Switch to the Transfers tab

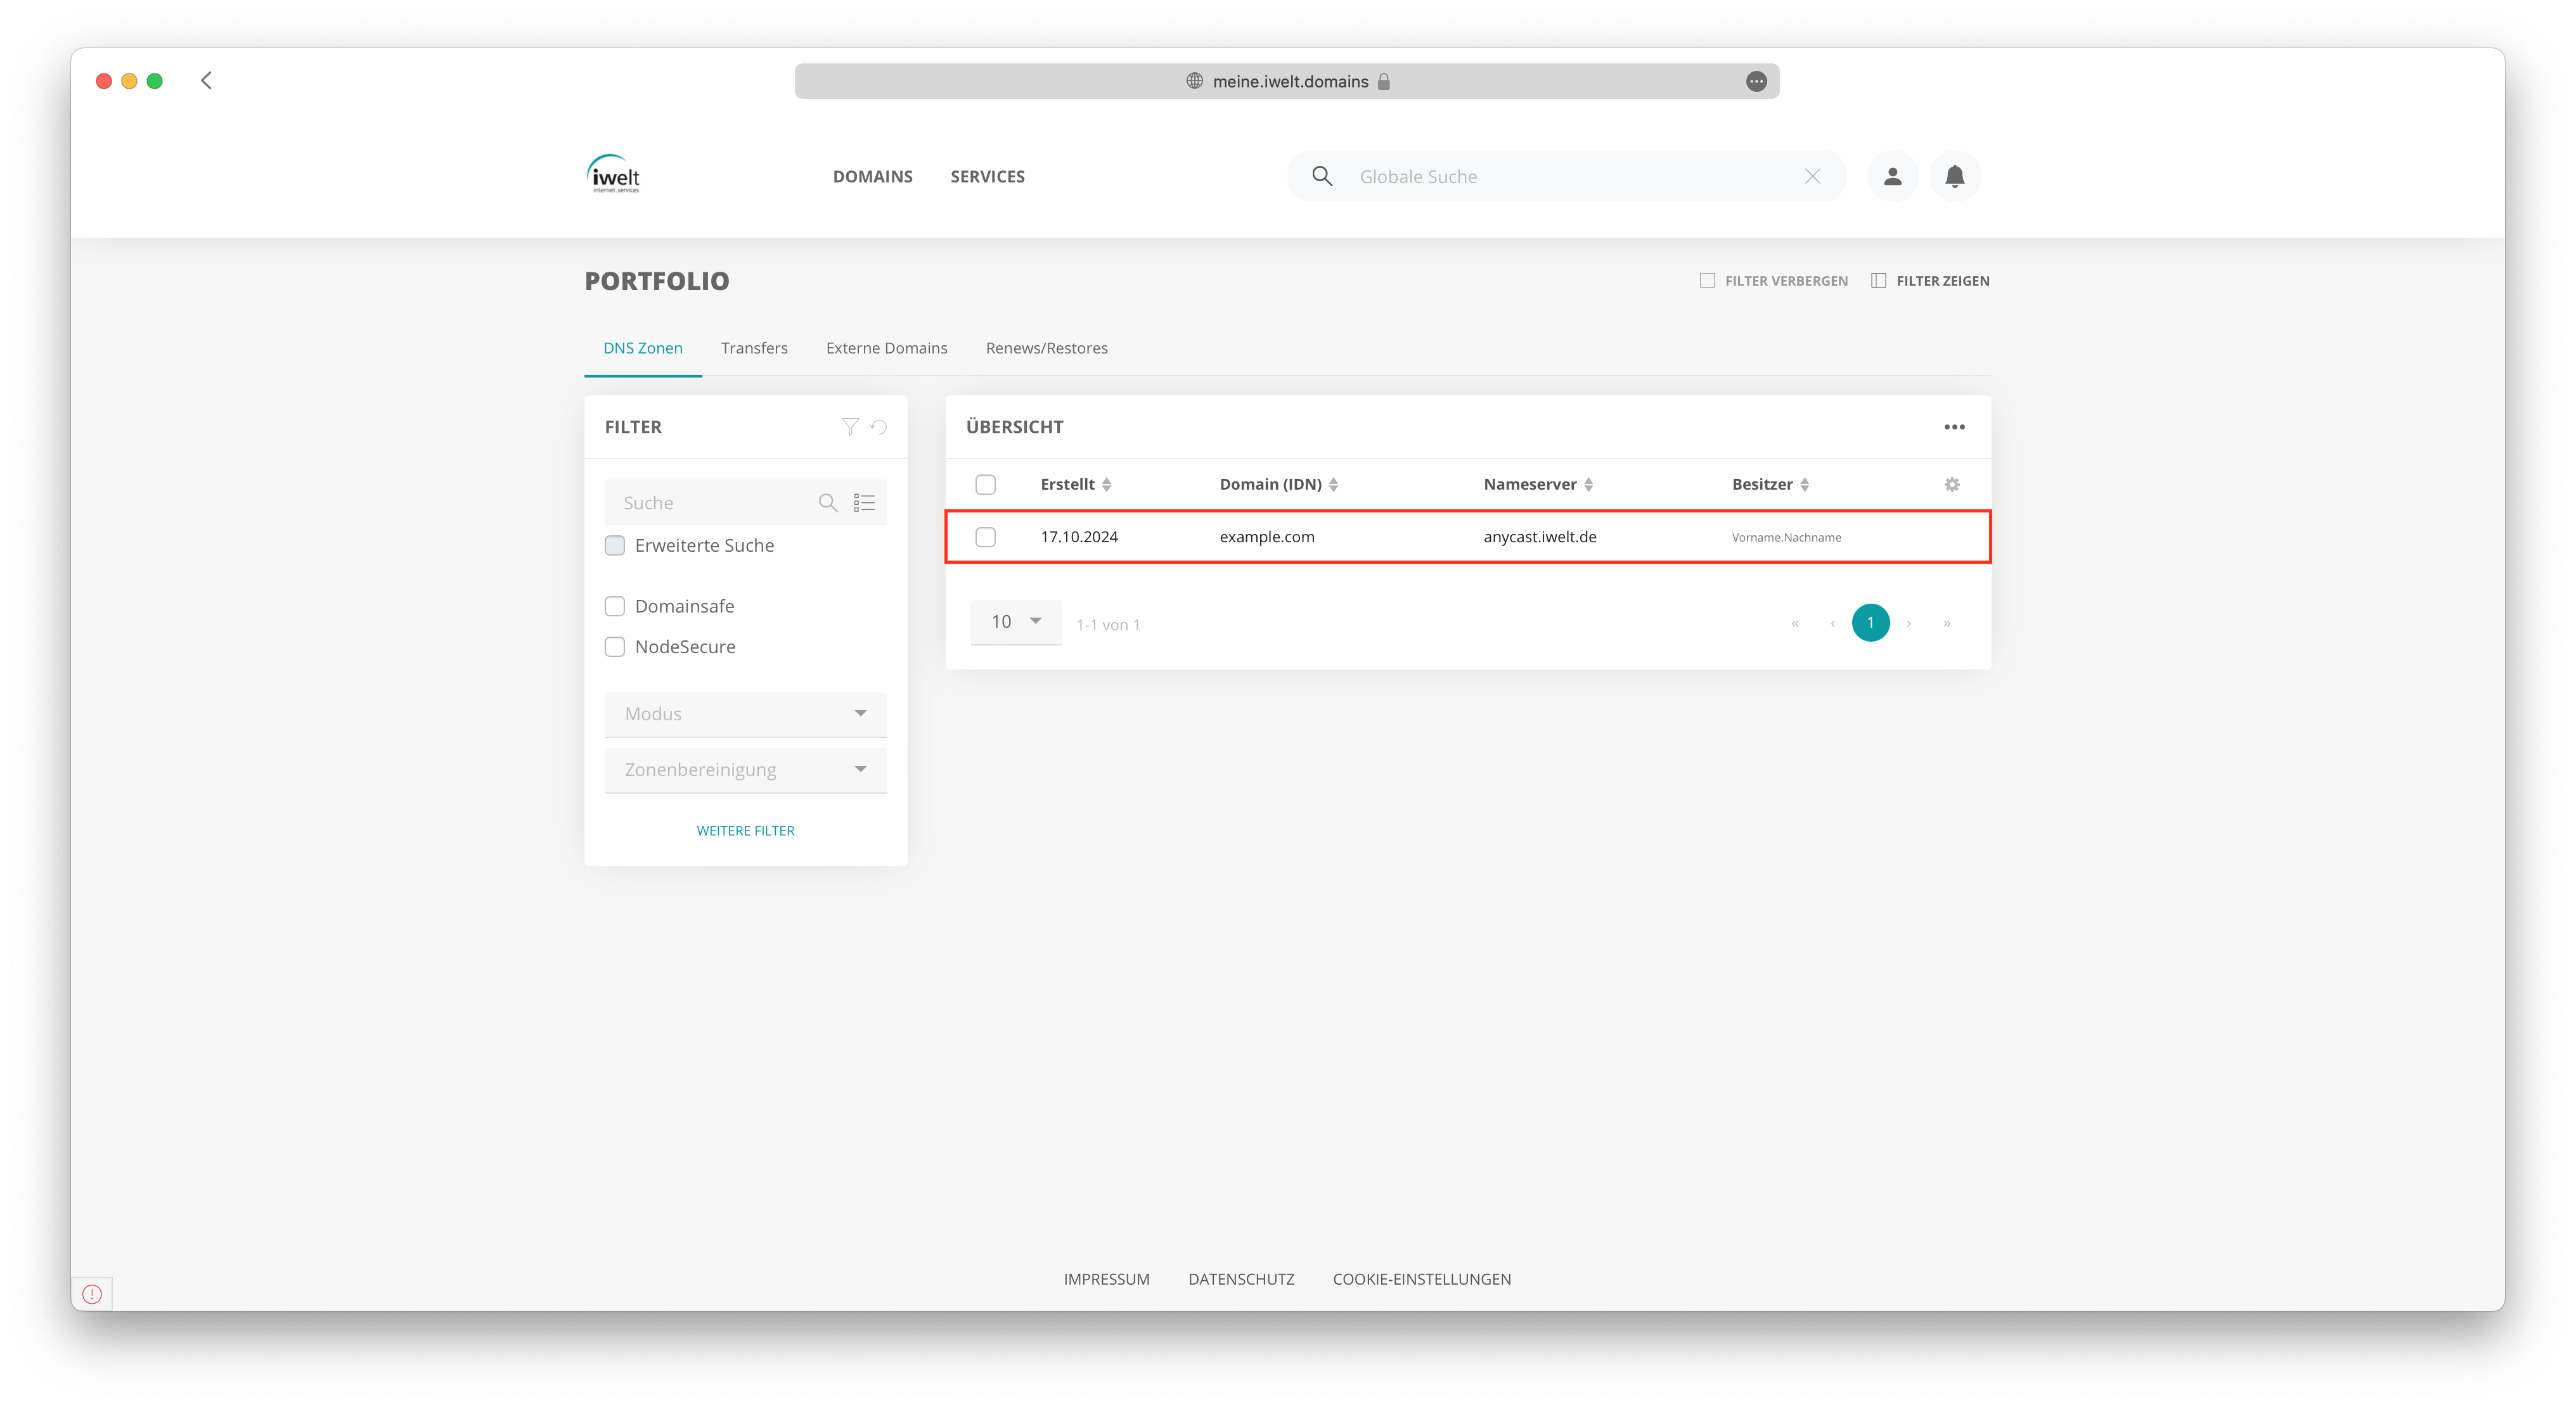coord(754,348)
